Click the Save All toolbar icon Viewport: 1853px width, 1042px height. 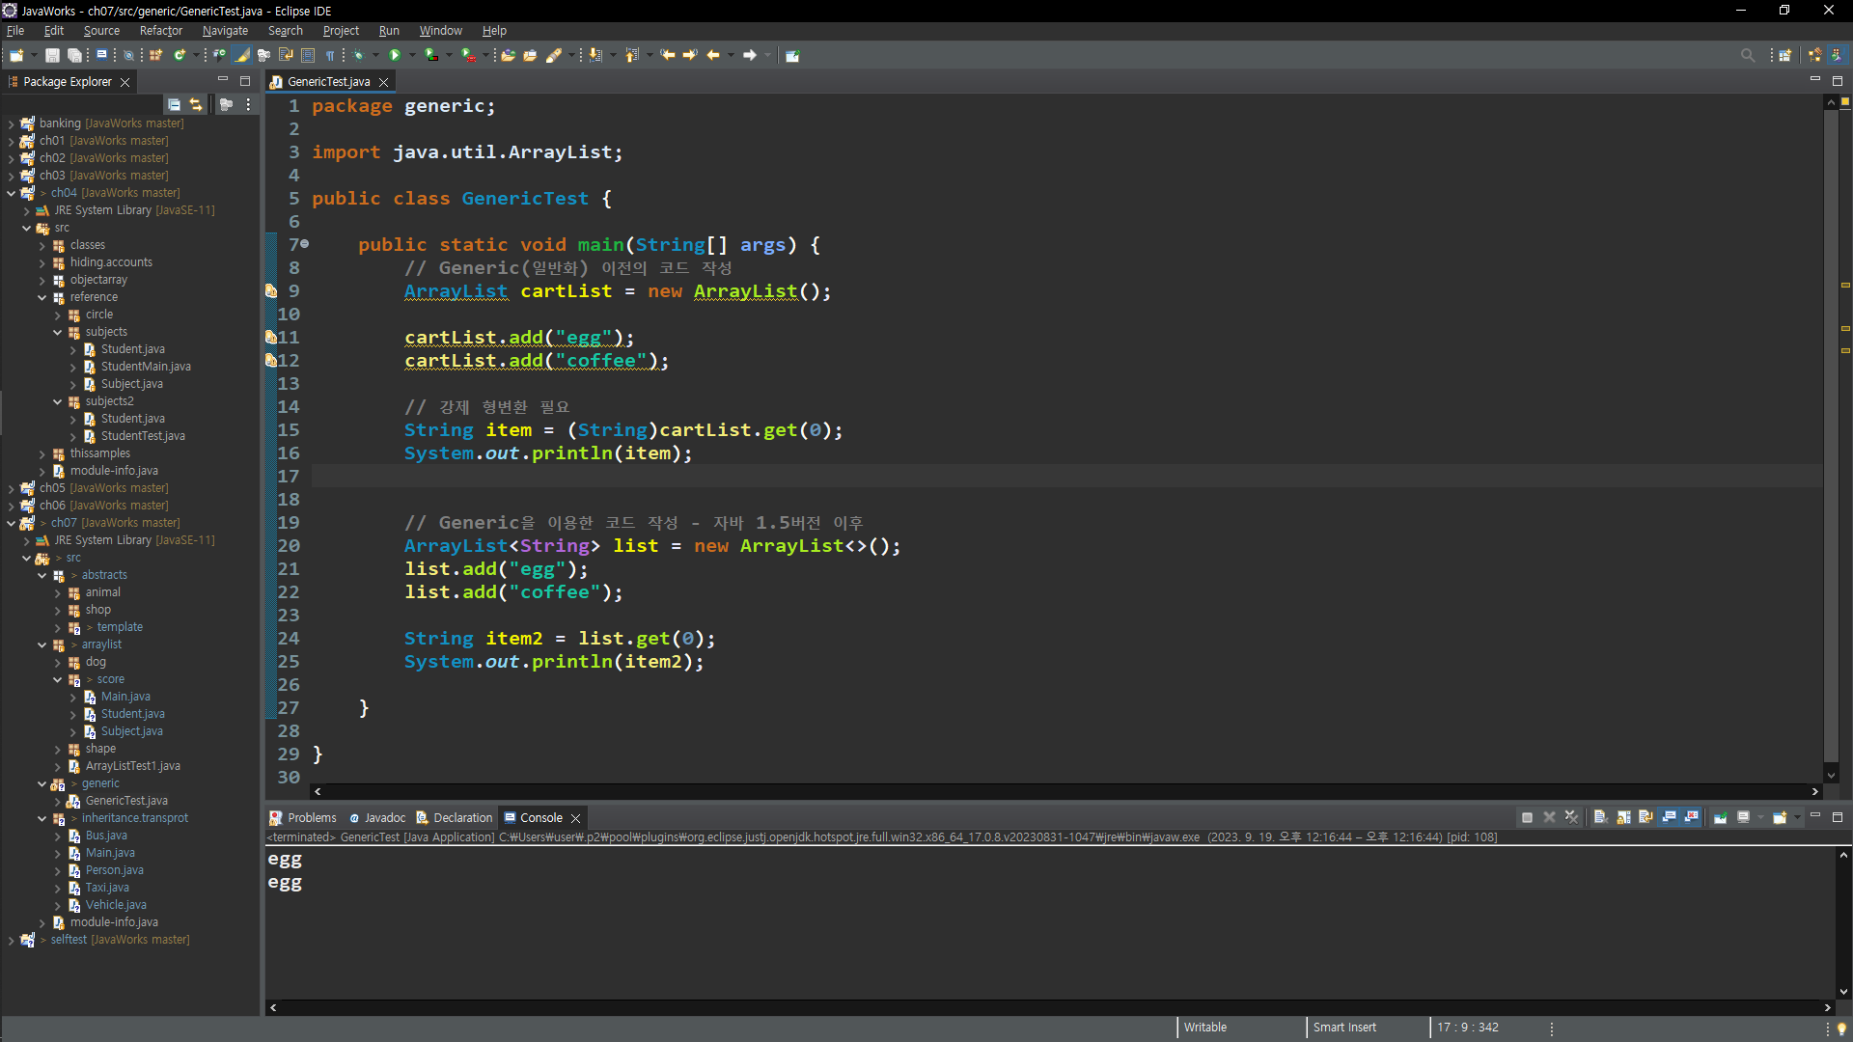[74, 55]
